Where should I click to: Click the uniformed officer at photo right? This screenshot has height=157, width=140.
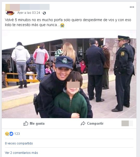(x=124, y=74)
